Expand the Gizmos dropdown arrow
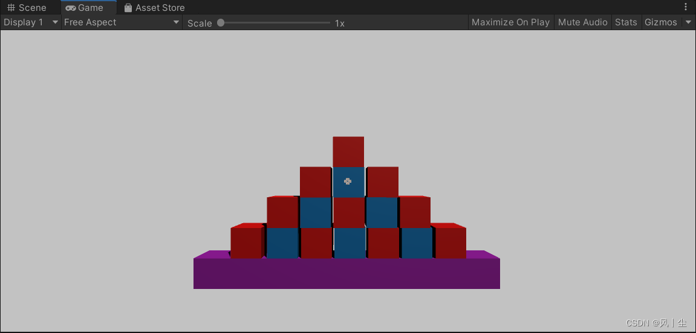 pyautogui.click(x=688, y=22)
